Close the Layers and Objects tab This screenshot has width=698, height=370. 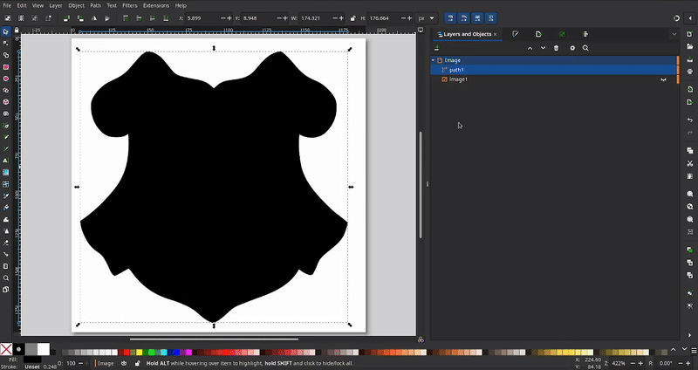[496, 34]
